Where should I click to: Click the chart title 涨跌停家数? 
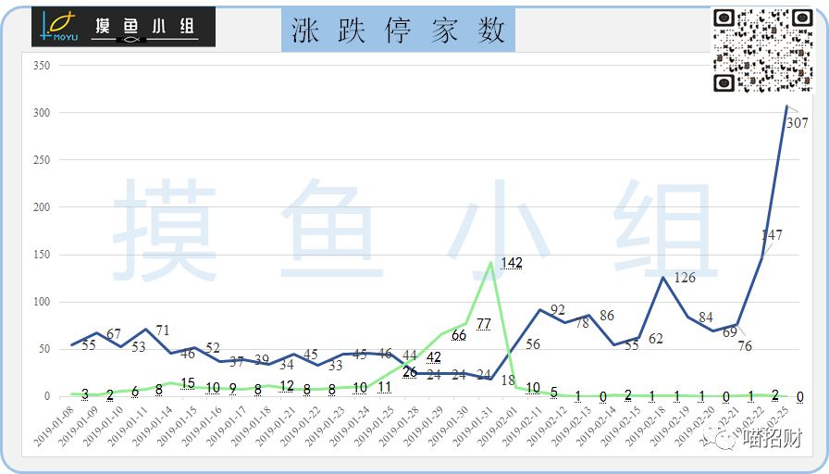pos(398,30)
